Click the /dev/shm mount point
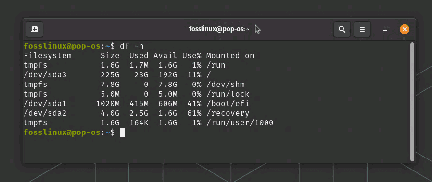432x182 pixels. click(x=225, y=85)
